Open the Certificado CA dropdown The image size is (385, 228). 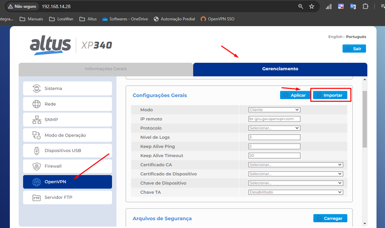295,165
